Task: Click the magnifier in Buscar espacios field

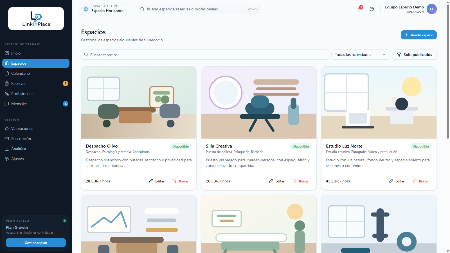Action: [x=86, y=55]
